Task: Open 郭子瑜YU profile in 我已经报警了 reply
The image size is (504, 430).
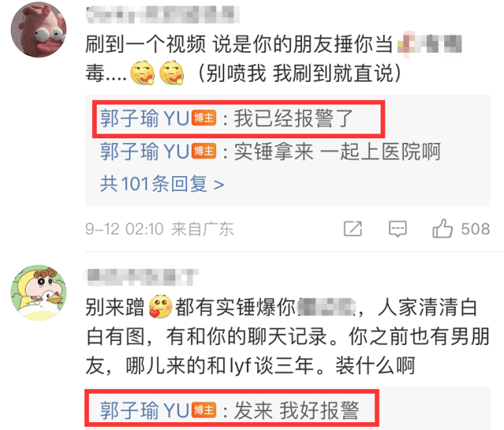Action: tap(145, 118)
